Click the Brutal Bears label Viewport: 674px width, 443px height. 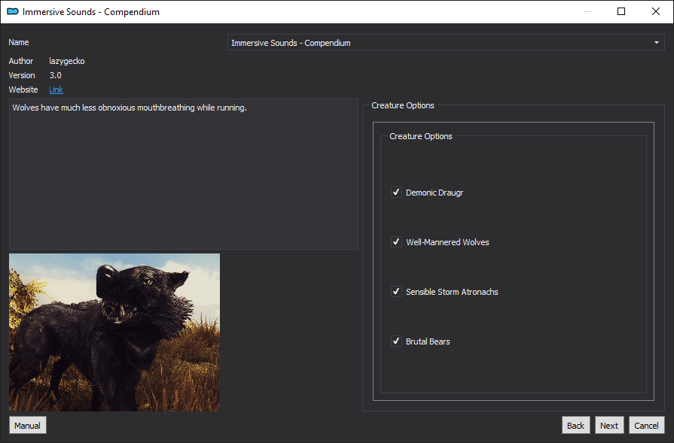pyautogui.click(x=428, y=341)
